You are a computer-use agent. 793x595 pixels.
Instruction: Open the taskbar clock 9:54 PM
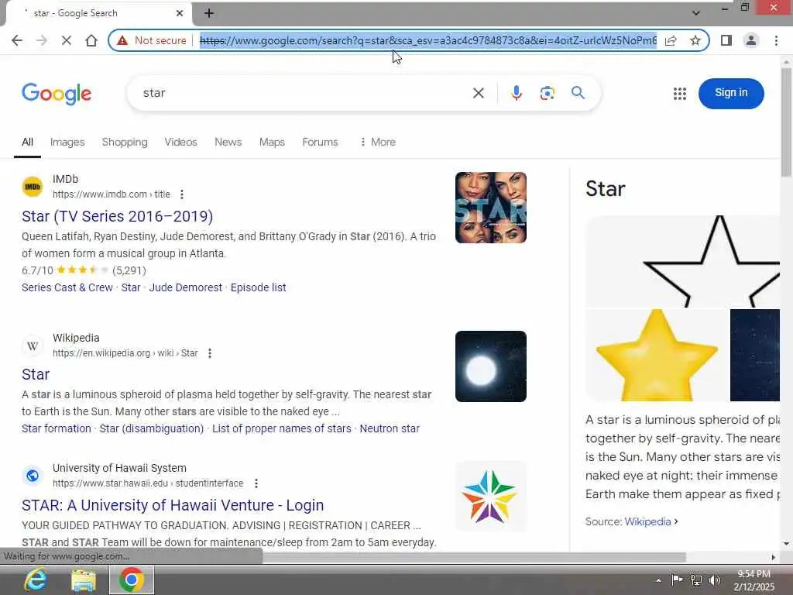point(754,580)
